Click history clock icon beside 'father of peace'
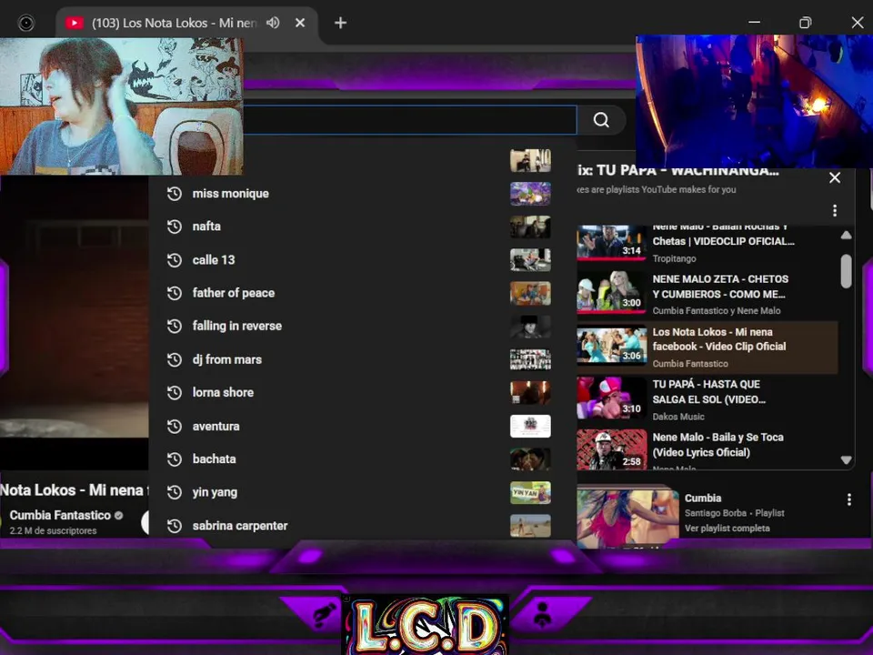This screenshot has width=873, height=655. [175, 293]
